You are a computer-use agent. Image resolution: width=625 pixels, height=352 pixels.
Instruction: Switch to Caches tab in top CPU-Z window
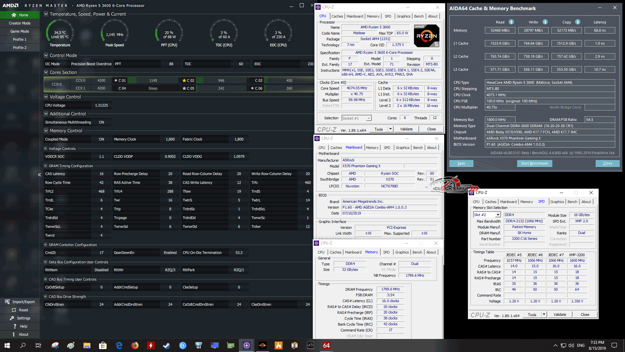[x=337, y=16]
